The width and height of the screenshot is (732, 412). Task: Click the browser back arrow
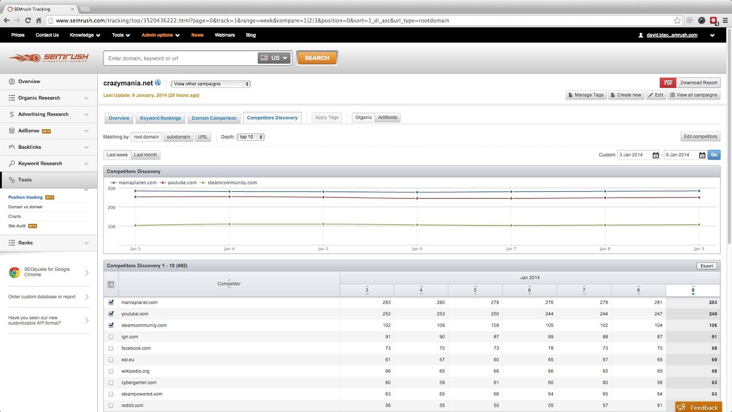[x=7, y=20]
